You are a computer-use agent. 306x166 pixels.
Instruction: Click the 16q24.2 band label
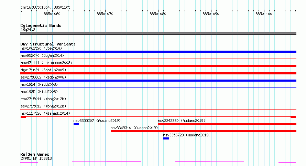[x=28, y=30]
